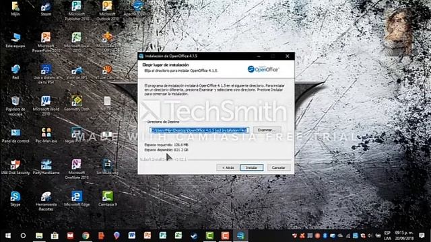The width and height of the screenshot is (431, 242).
Task: Open Panel de control desktop icon
Action: point(15,135)
